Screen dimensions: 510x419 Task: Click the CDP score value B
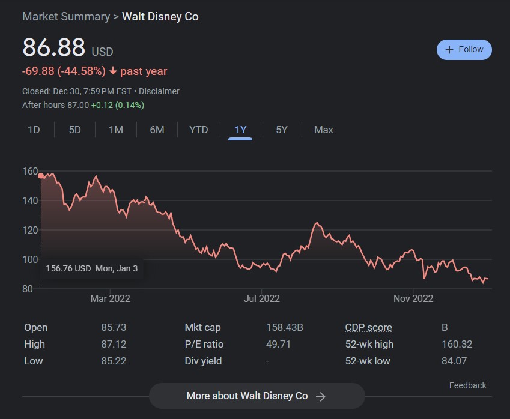coord(445,327)
